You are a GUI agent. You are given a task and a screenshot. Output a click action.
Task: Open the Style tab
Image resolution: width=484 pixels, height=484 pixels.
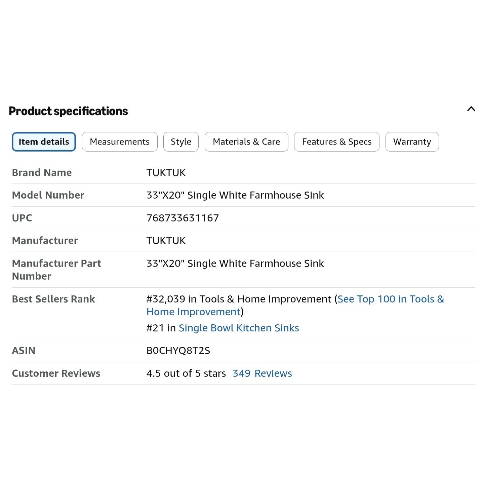[181, 142]
